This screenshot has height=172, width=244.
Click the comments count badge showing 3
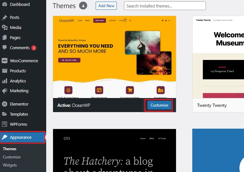34,48
